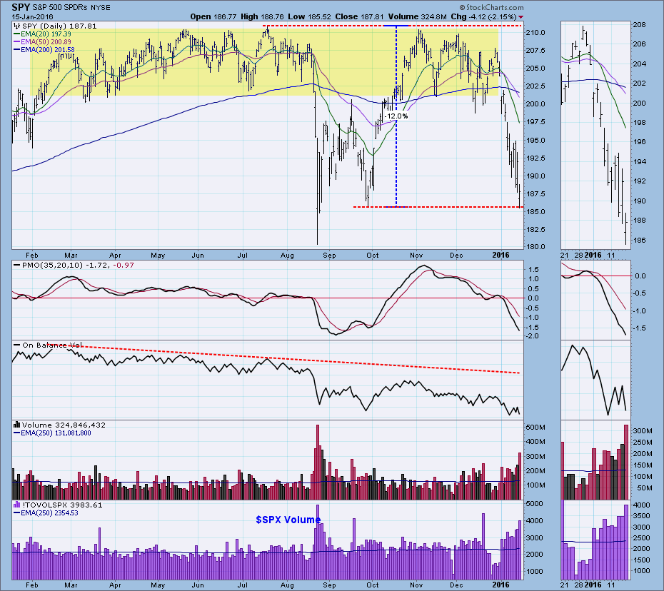Click the 5000 SPX volume axis label
The width and height of the screenshot is (664, 591).
[535, 503]
